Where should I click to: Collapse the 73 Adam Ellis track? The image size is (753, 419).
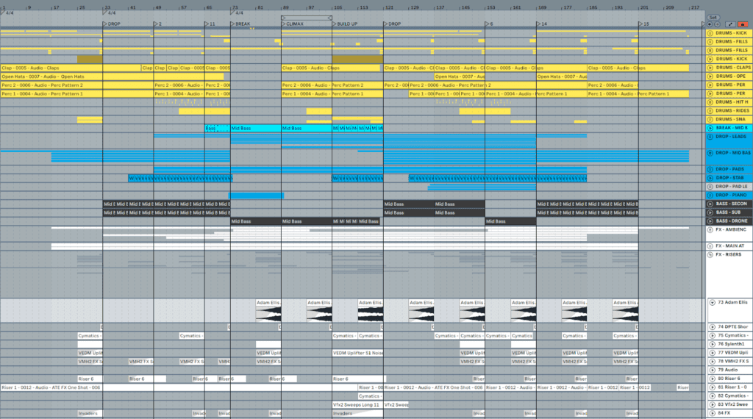pos(712,303)
